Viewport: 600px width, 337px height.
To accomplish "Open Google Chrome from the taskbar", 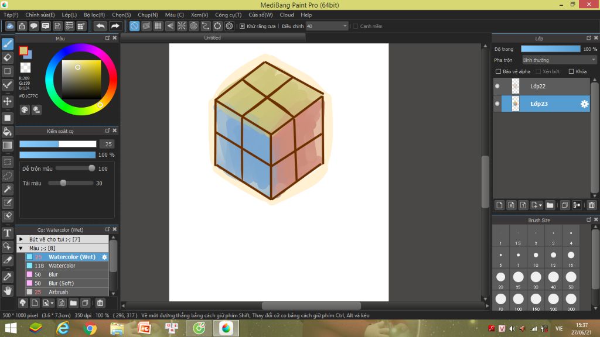I will point(90,329).
